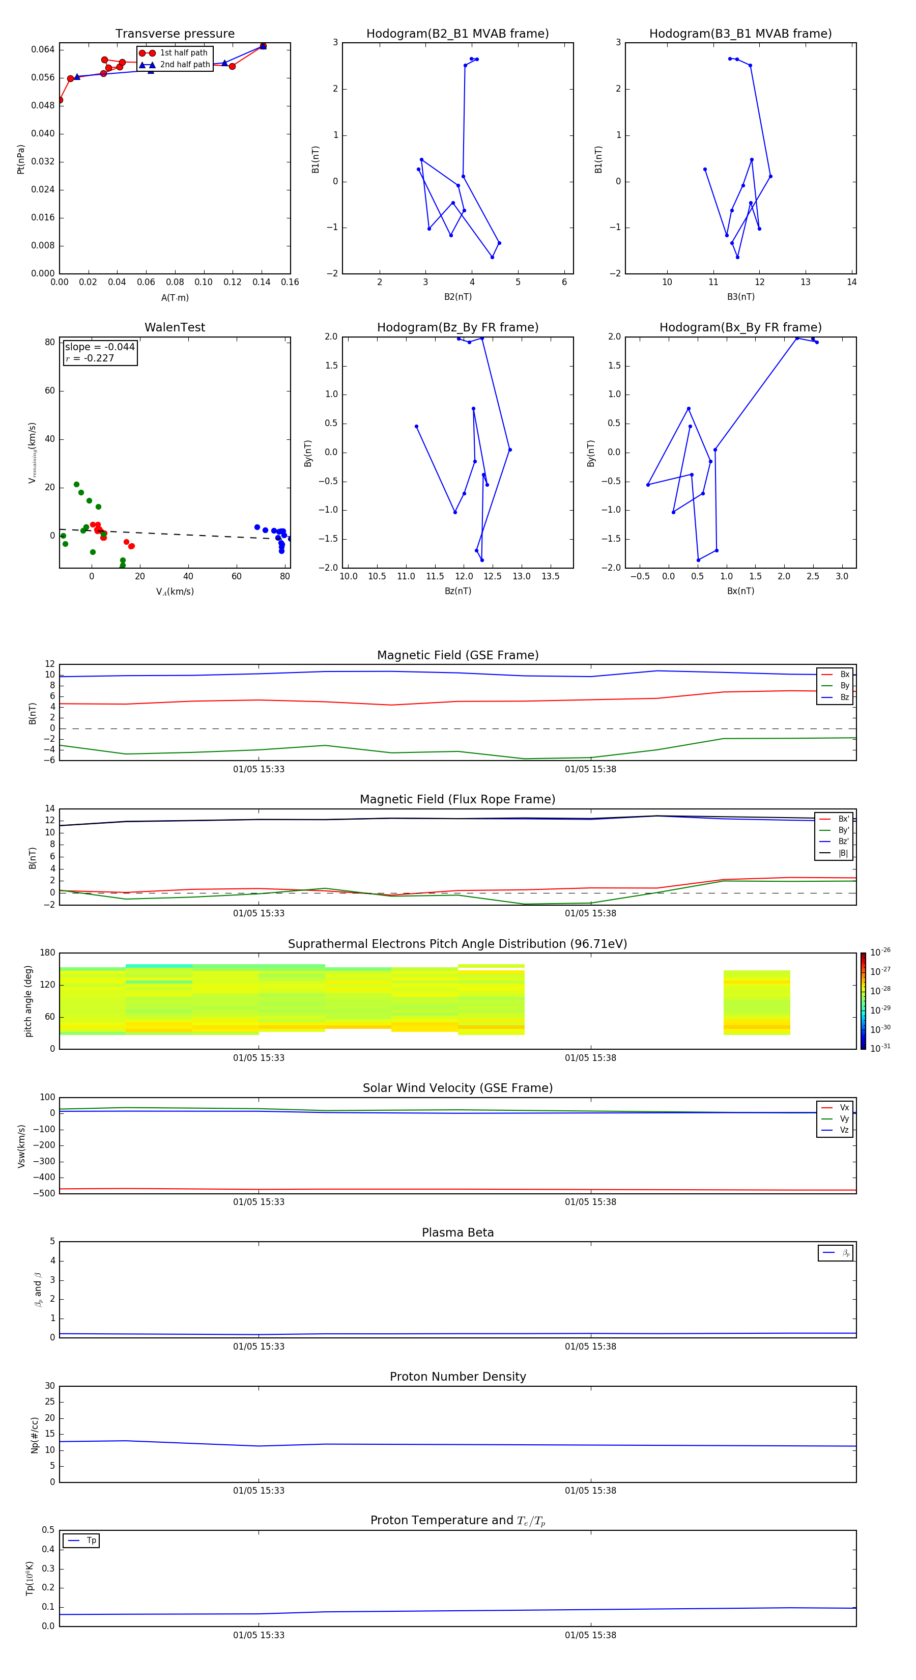Click the "pitch angle (deg)" axis label

pos(28,1001)
